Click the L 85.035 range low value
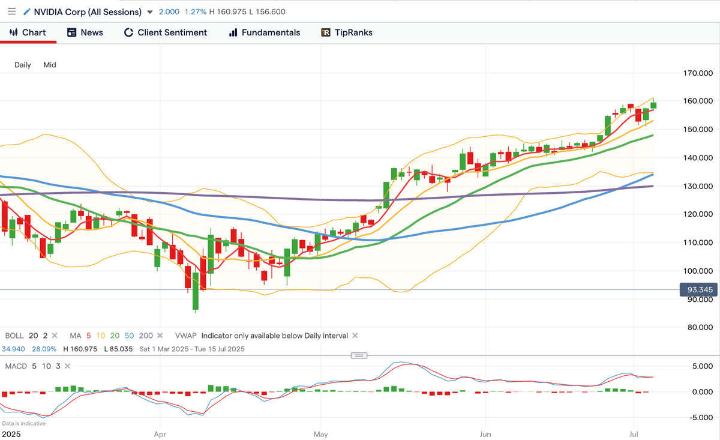 coord(118,349)
